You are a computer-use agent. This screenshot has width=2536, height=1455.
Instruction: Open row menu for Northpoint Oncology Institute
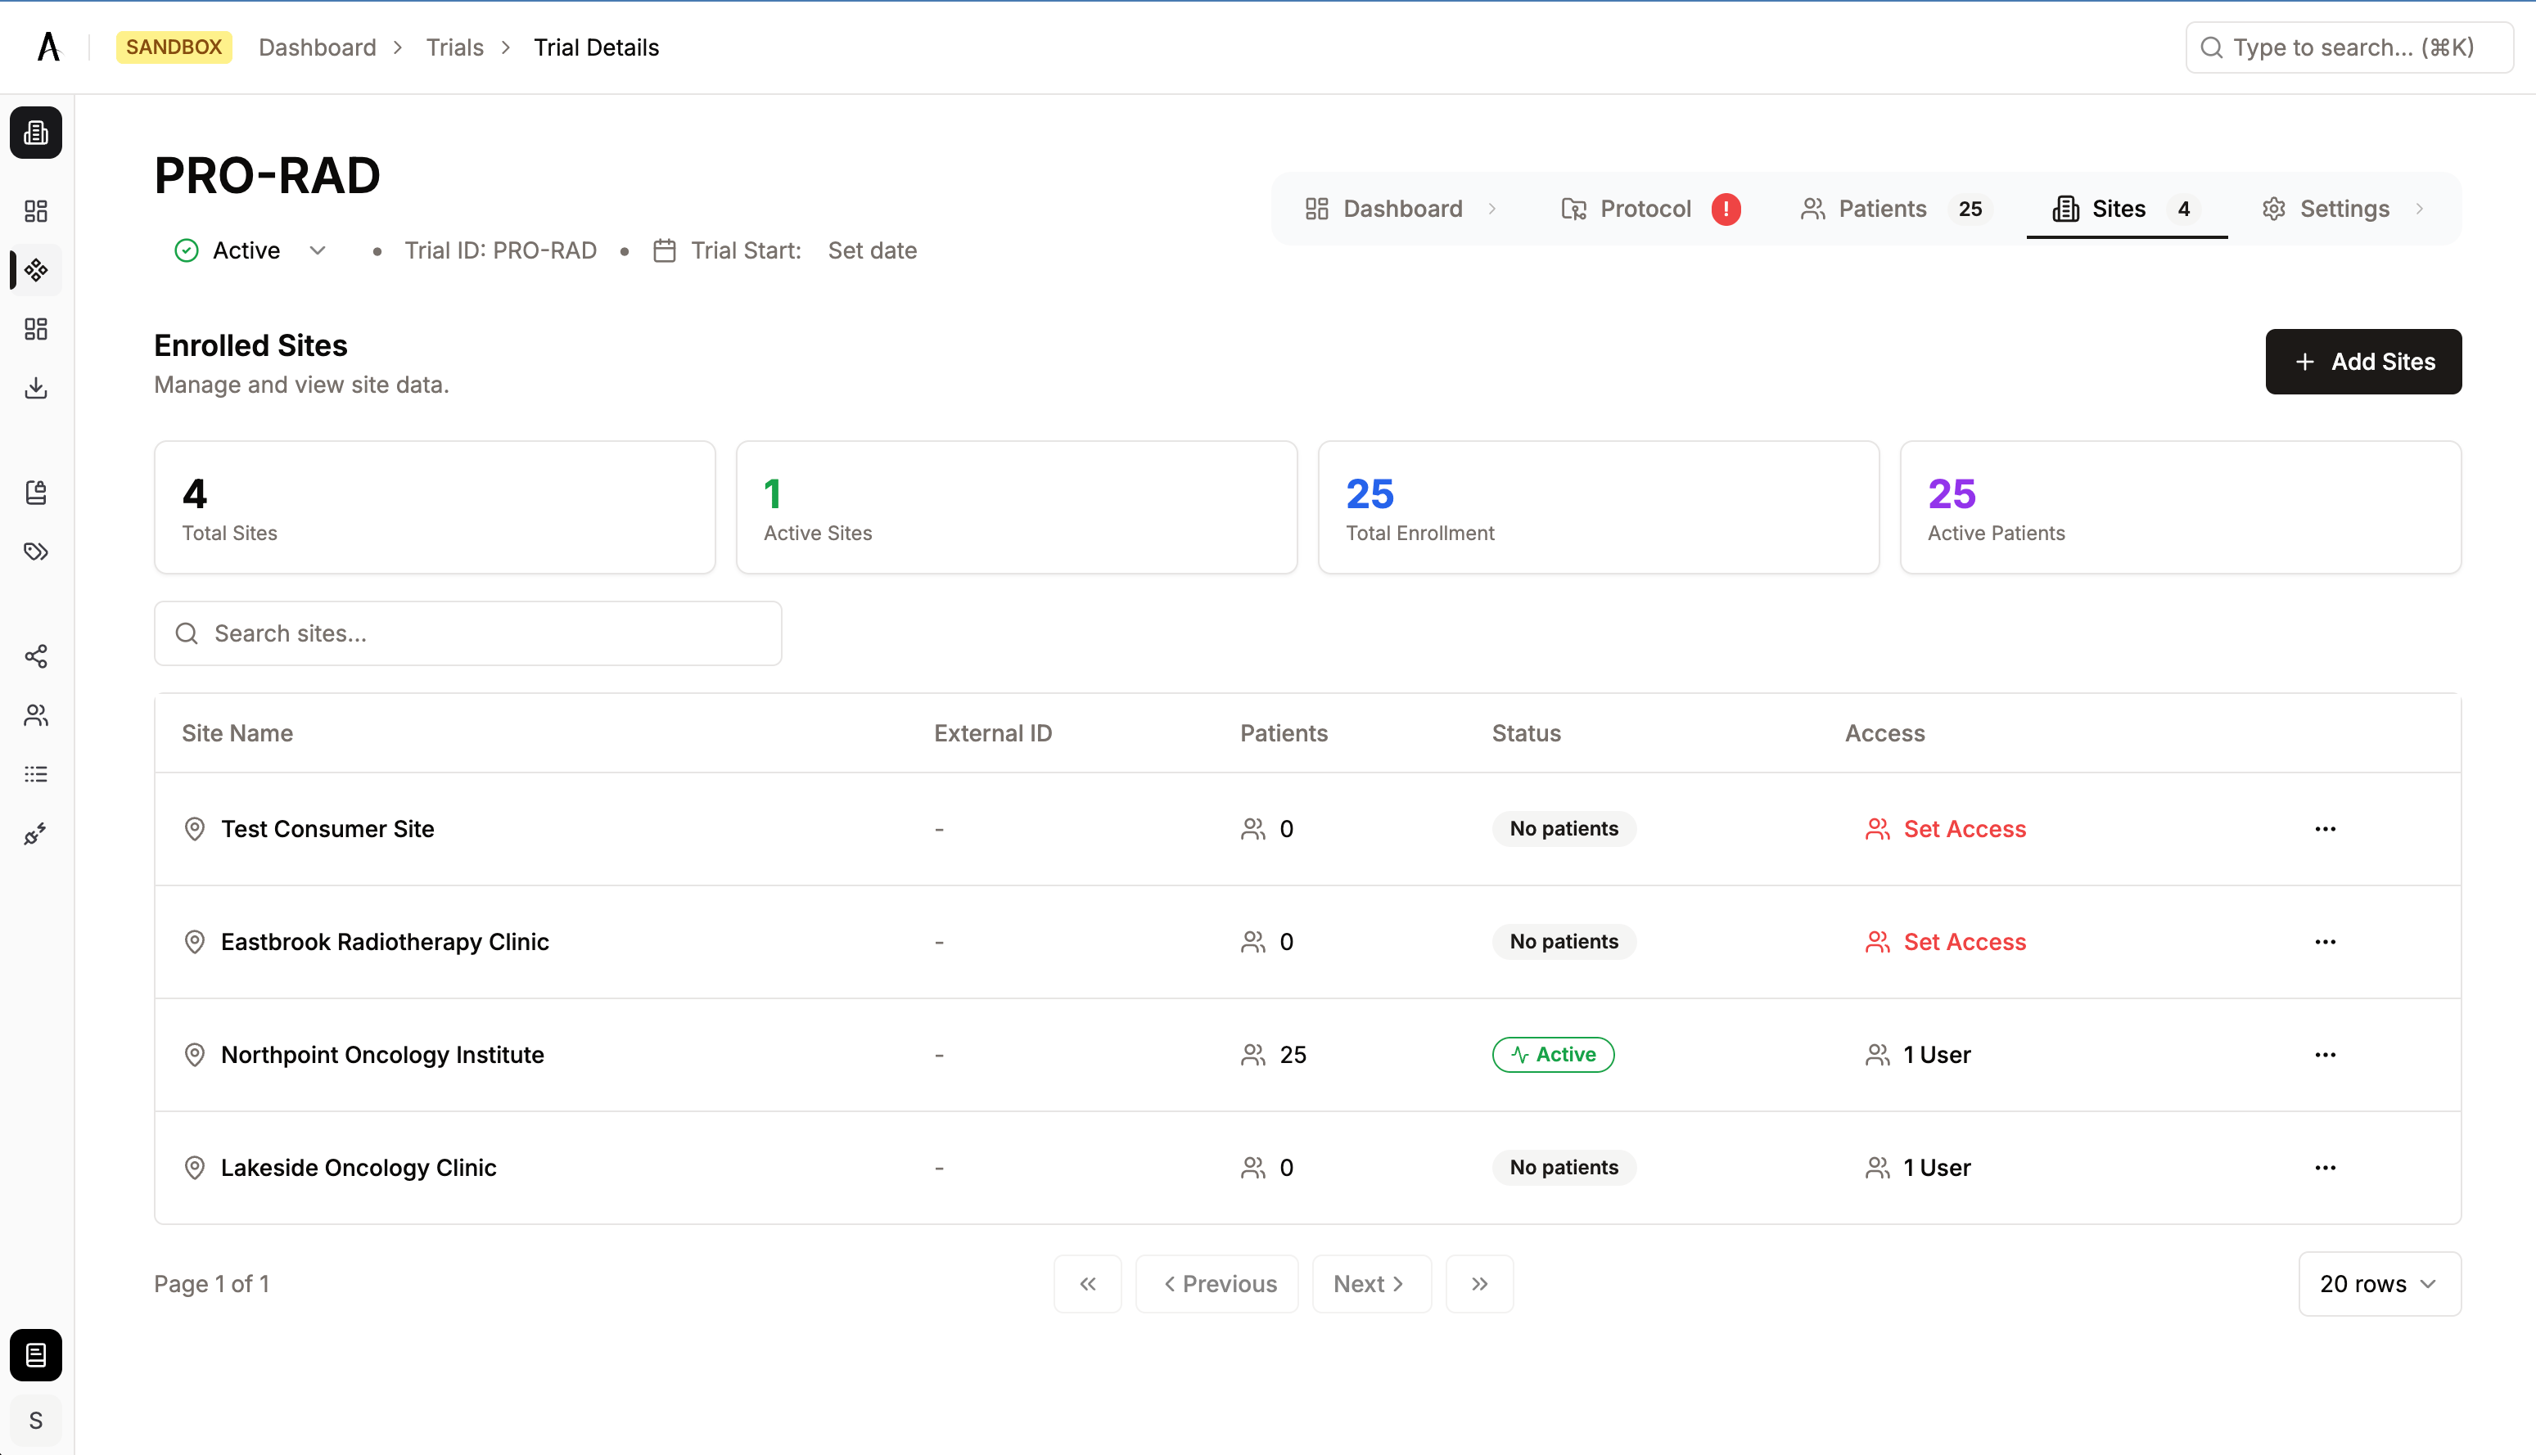pos(2325,1054)
